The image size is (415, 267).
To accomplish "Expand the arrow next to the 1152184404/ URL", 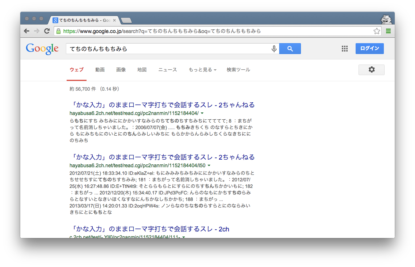I will (202, 113).
